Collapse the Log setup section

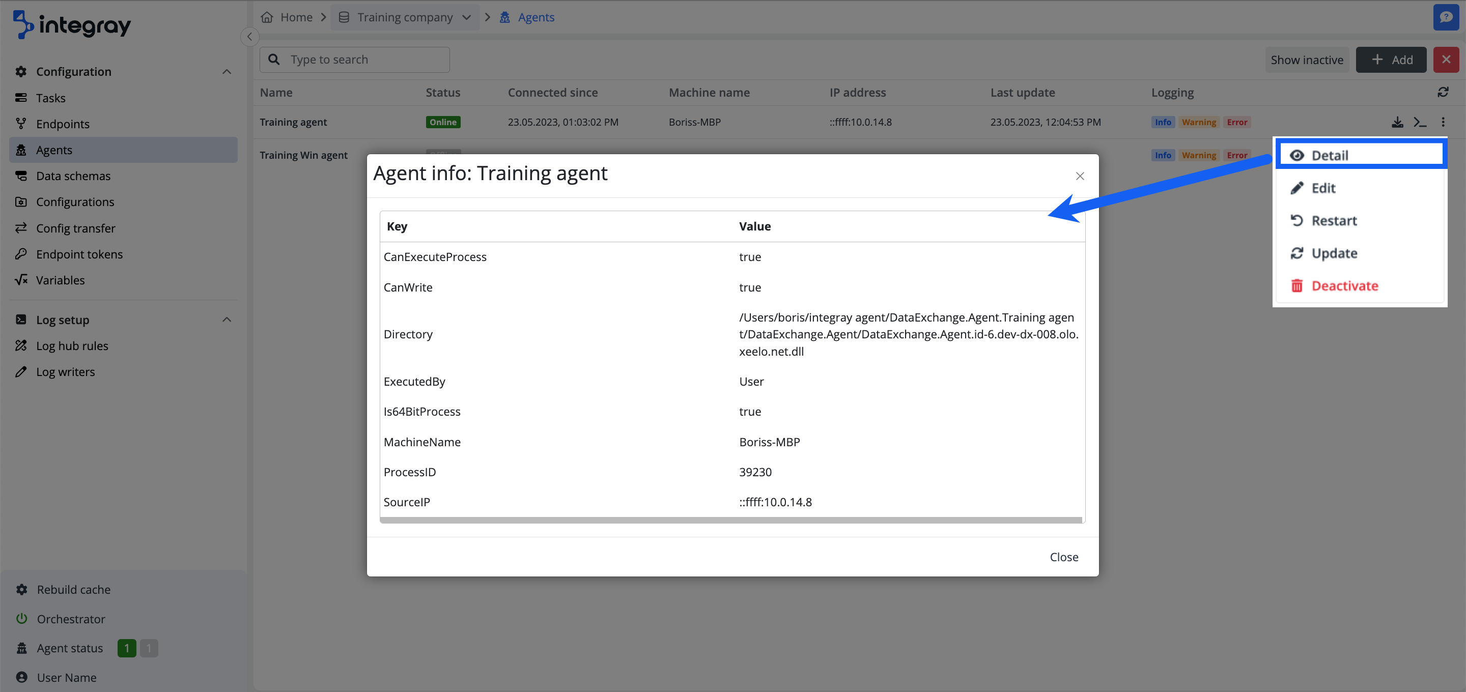point(227,320)
